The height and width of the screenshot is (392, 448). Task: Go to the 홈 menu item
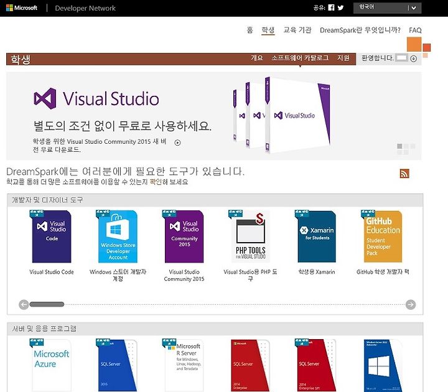click(x=250, y=30)
